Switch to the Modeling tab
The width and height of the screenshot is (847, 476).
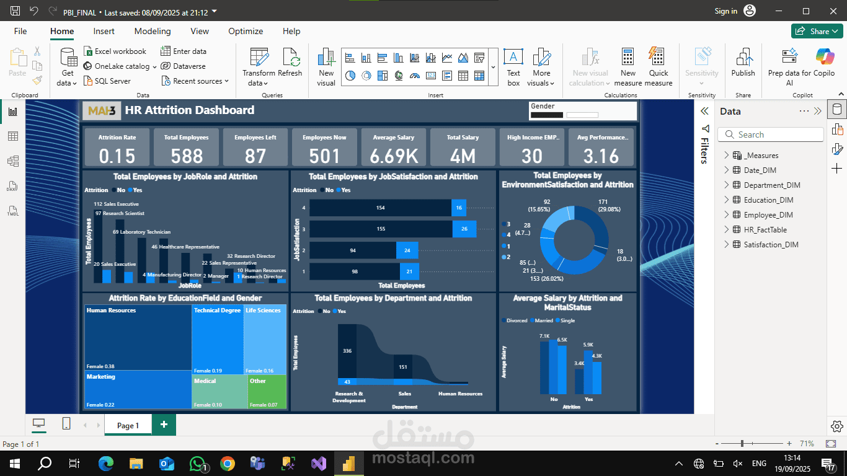(x=153, y=31)
